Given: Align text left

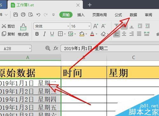Looking at the screenshot, I should coord(116,34).
